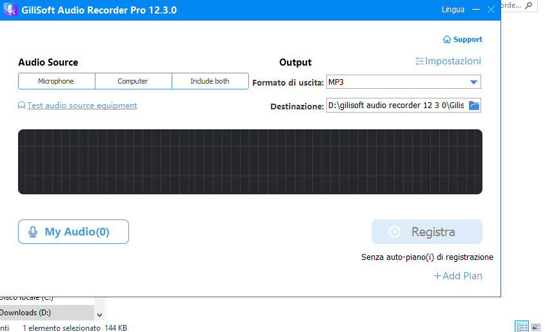Click Add Plan to schedule recording
The image size is (545, 332).
458,276
